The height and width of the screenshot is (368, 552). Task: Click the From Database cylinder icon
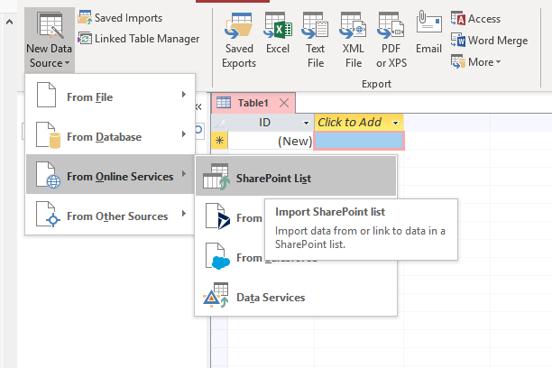[x=54, y=141]
